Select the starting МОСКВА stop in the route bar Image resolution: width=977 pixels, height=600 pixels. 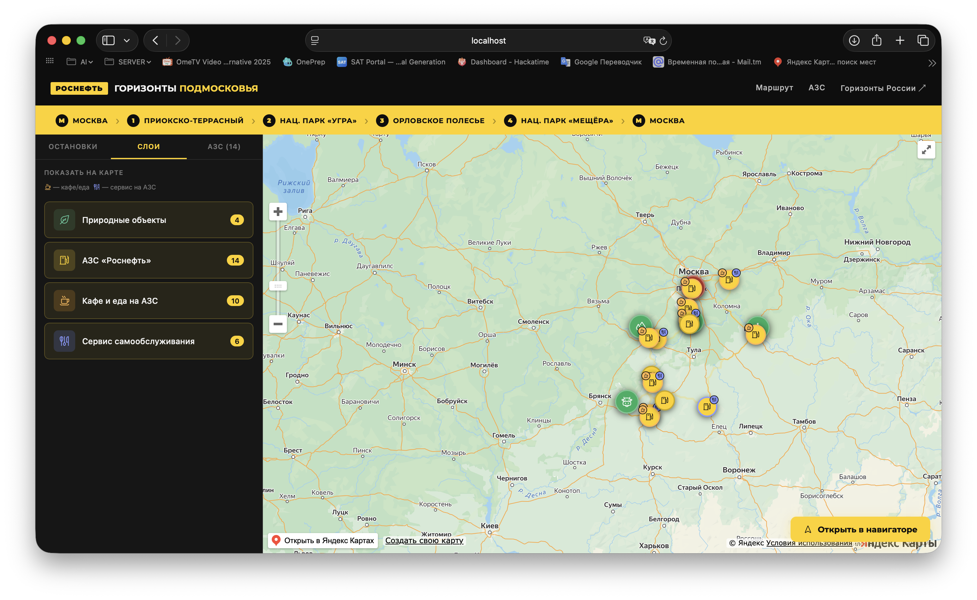click(82, 121)
